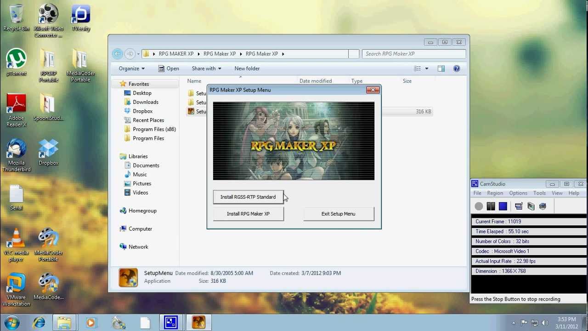Screen dimensions: 588x331
Task: Click the Exit Setup Menu button
Action: pos(338,214)
